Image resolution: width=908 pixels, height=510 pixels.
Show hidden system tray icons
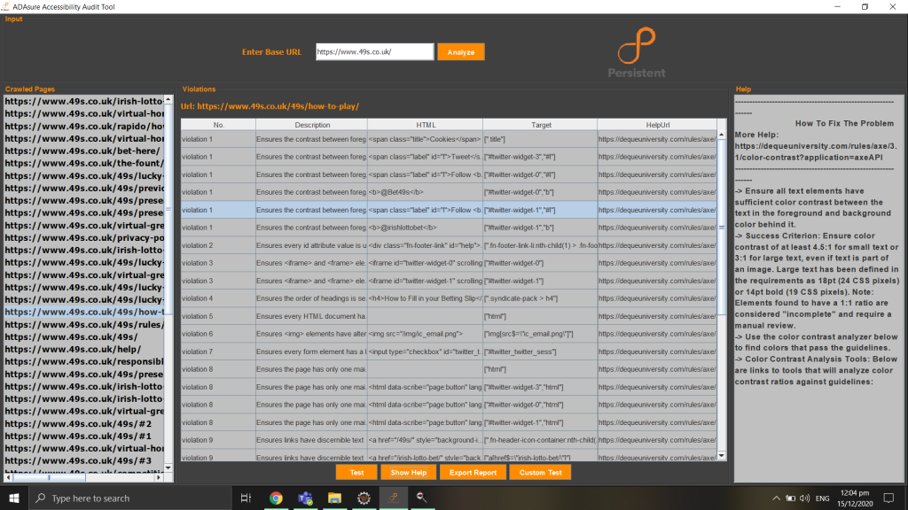point(776,498)
